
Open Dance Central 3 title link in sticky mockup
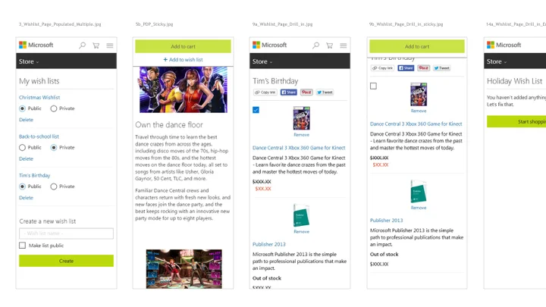(416, 124)
